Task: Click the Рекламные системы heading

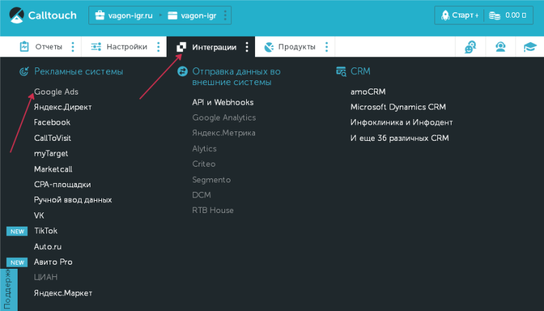Action: click(x=78, y=71)
